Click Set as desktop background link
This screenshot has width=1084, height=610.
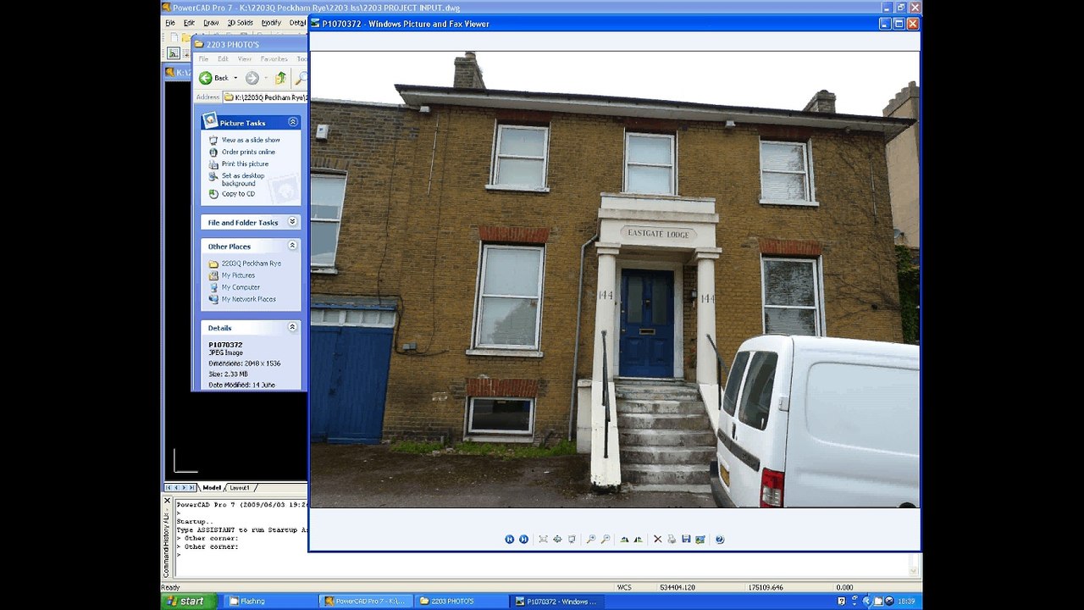coord(243,180)
